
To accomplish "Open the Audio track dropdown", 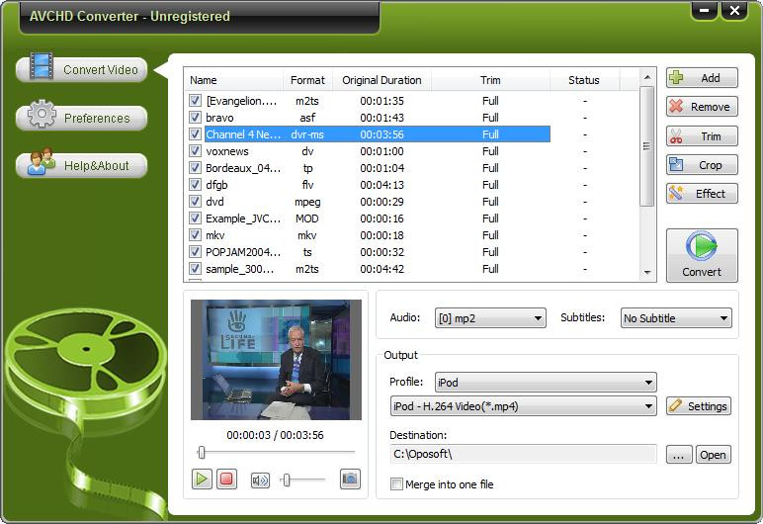I will 490,318.
